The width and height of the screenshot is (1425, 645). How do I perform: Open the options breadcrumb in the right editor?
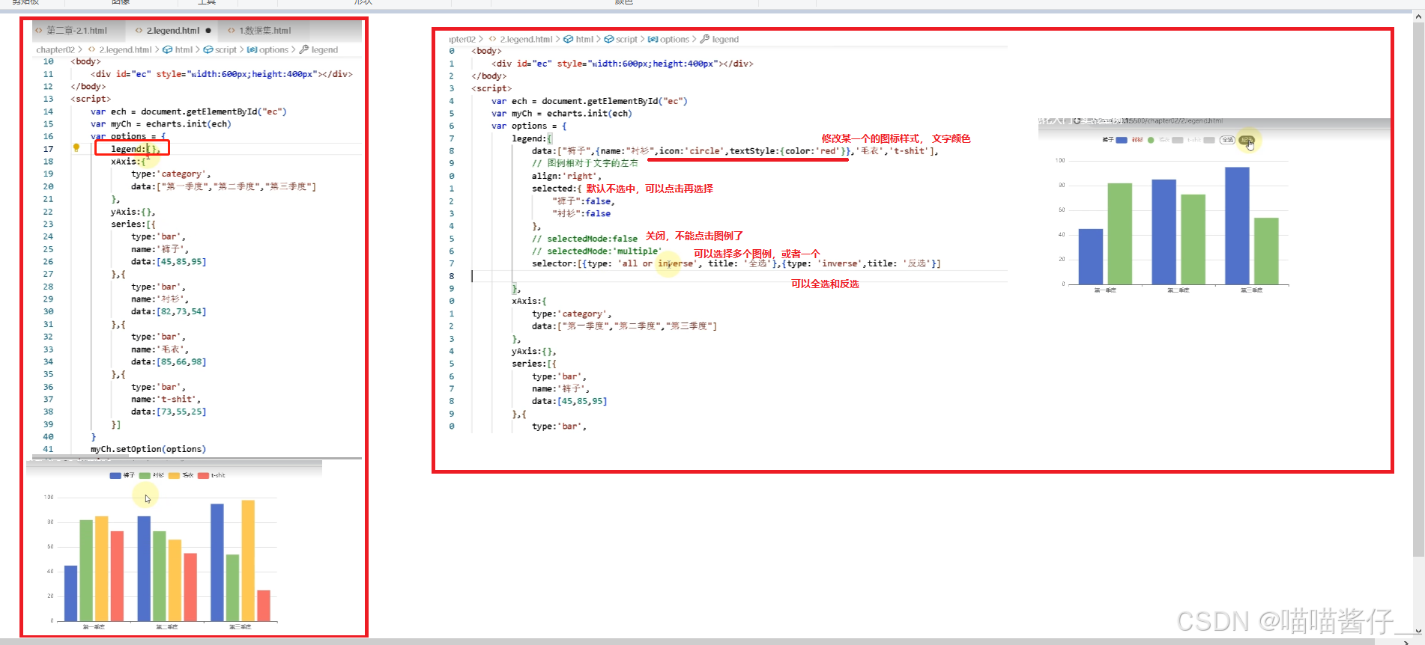[x=674, y=40]
